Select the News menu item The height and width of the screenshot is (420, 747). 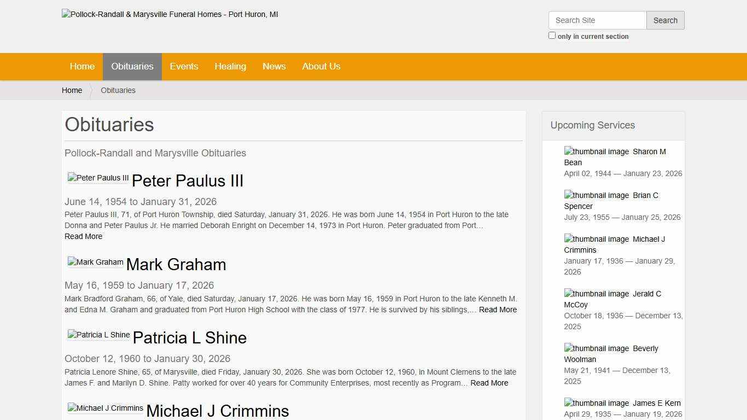[274, 67]
